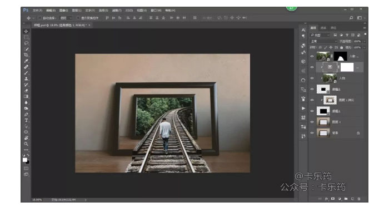Open the blend mode 正常 dropdown
This screenshot has width=389, height=207.
pyautogui.click(x=324, y=41)
